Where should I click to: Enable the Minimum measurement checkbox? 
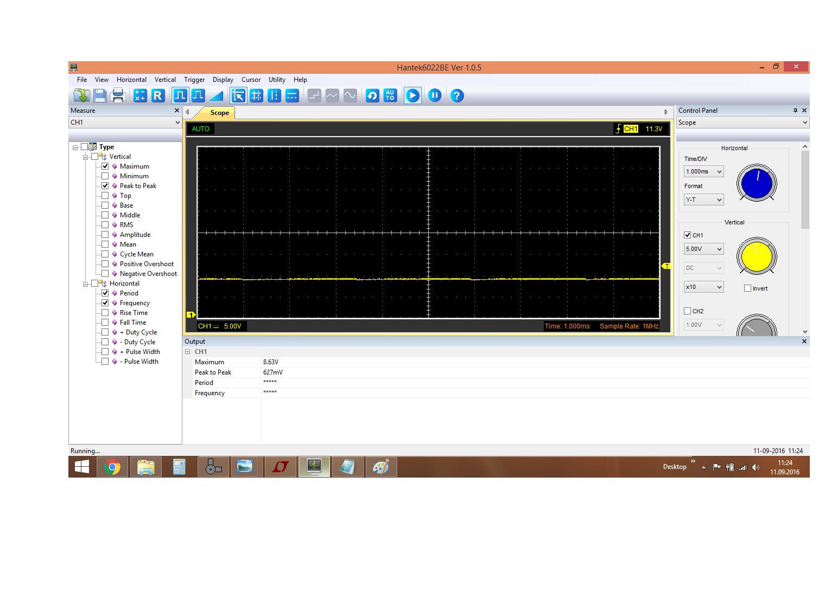click(105, 176)
